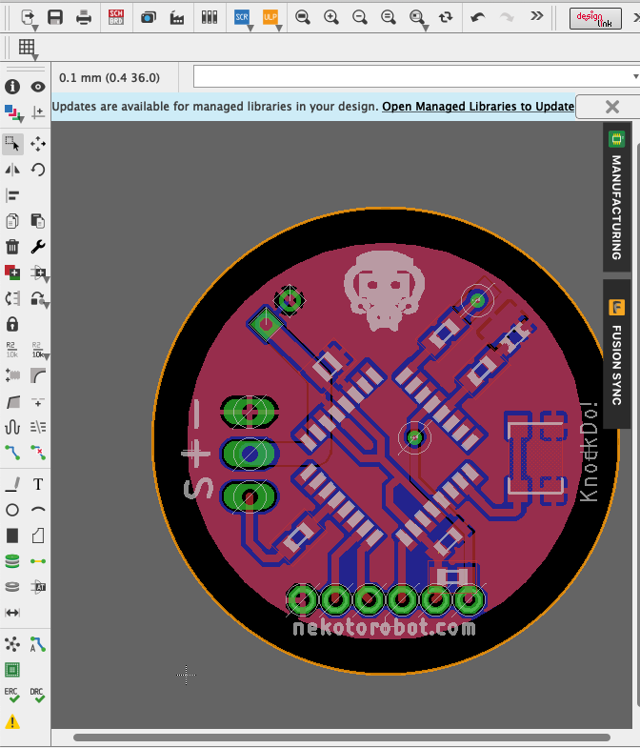Expand the toolbar overflow chevron
Image resolution: width=640 pixels, height=748 pixels.
coord(537,16)
